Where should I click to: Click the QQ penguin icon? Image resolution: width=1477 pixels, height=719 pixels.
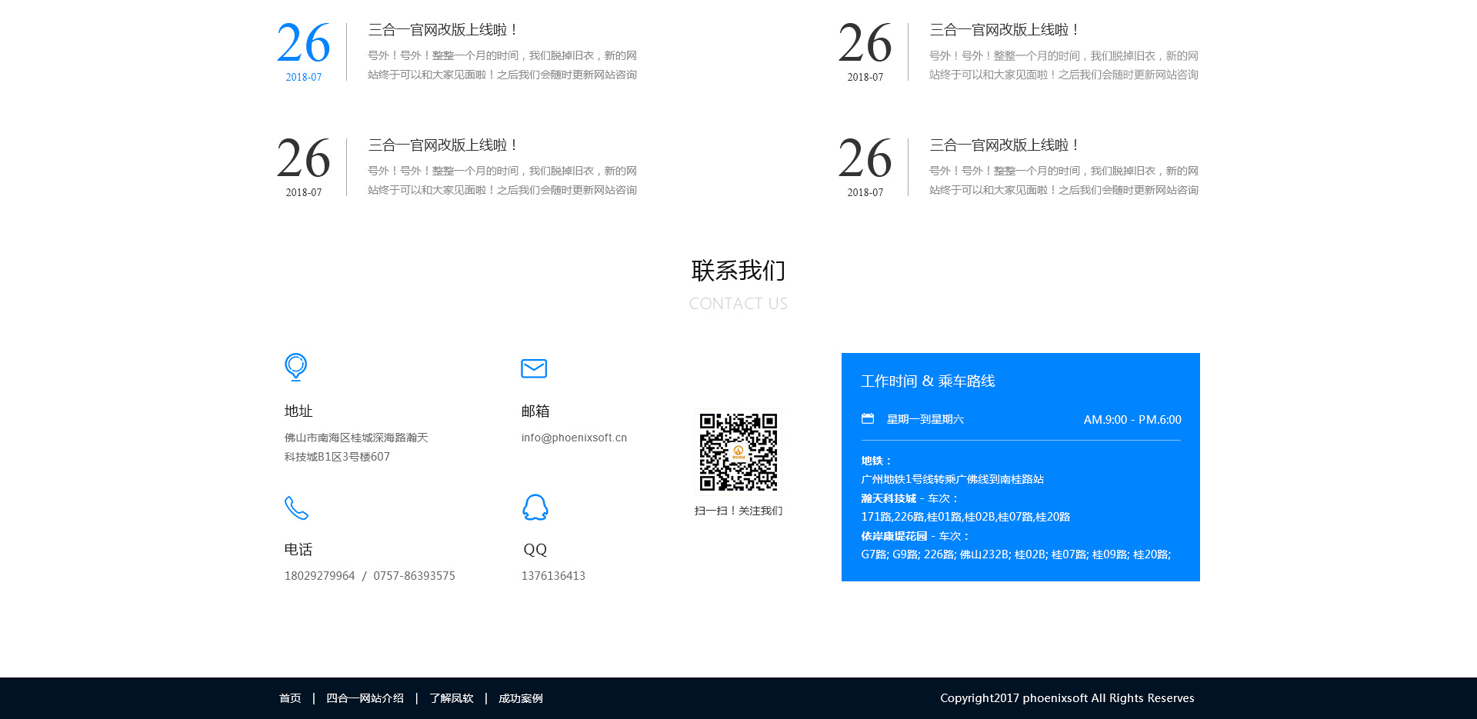(x=535, y=508)
